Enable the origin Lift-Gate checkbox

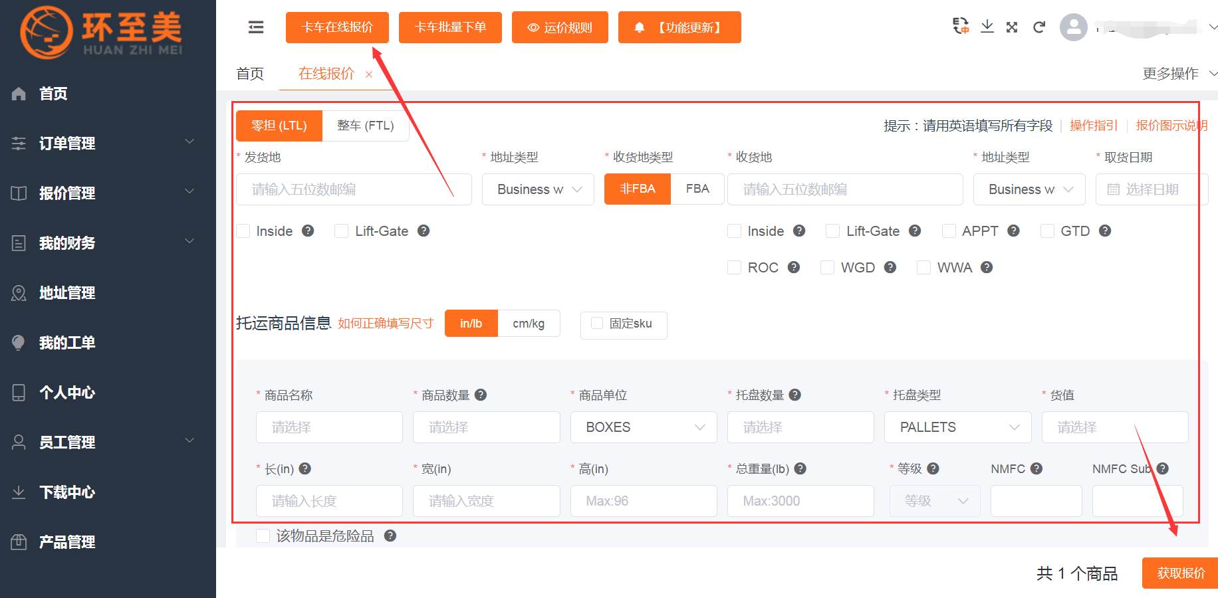coord(342,231)
